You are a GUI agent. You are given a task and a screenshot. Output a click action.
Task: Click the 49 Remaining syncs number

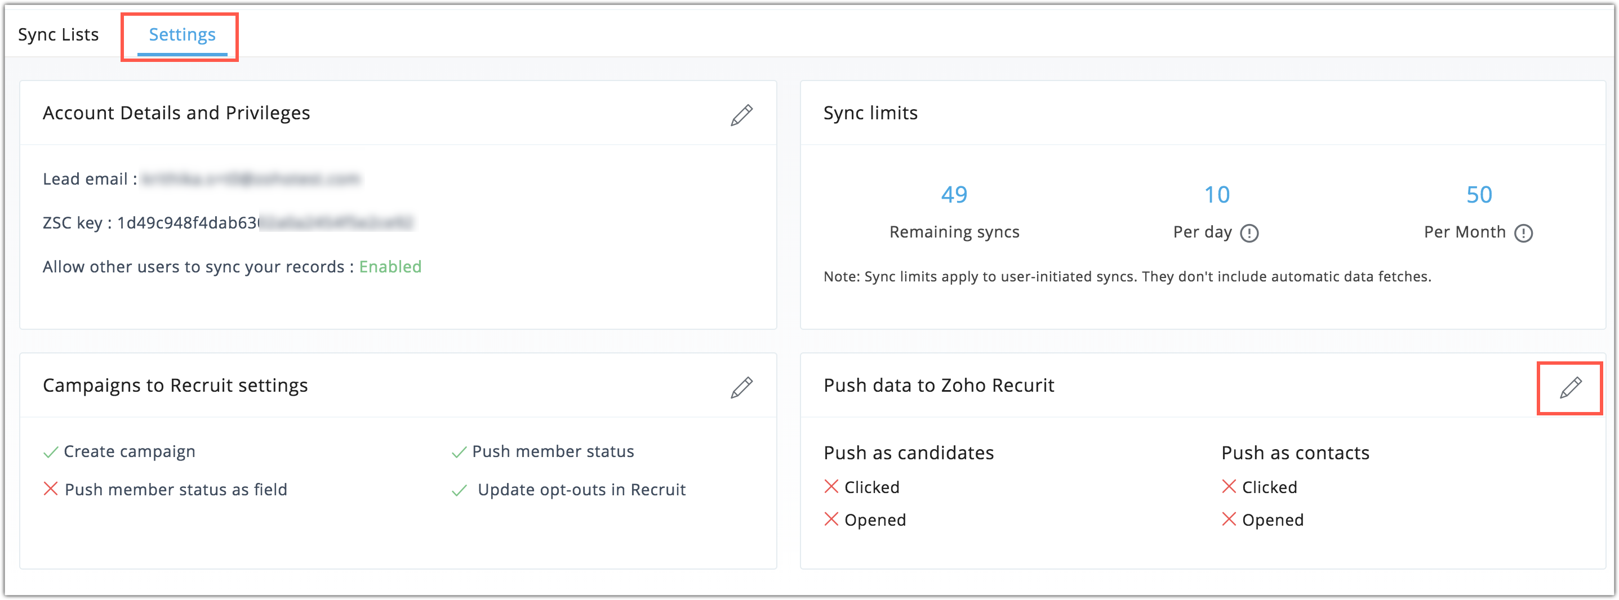coord(953,195)
